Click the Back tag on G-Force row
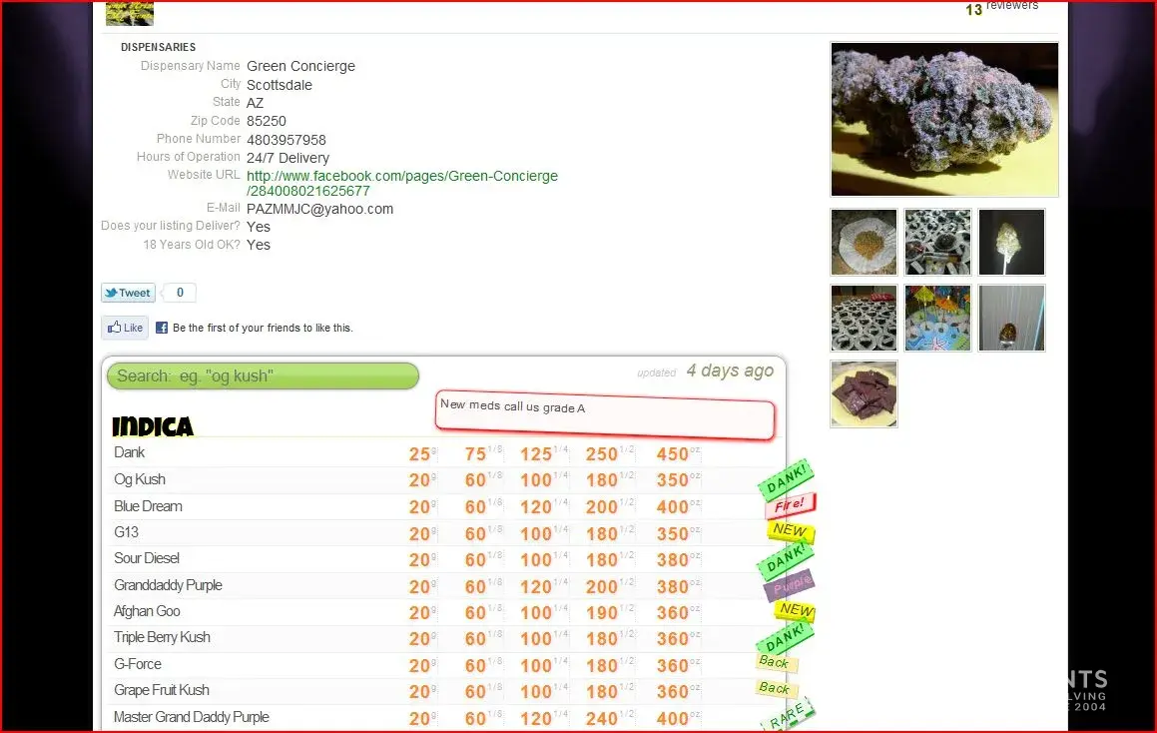This screenshot has height=733, width=1157. point(775,662)
